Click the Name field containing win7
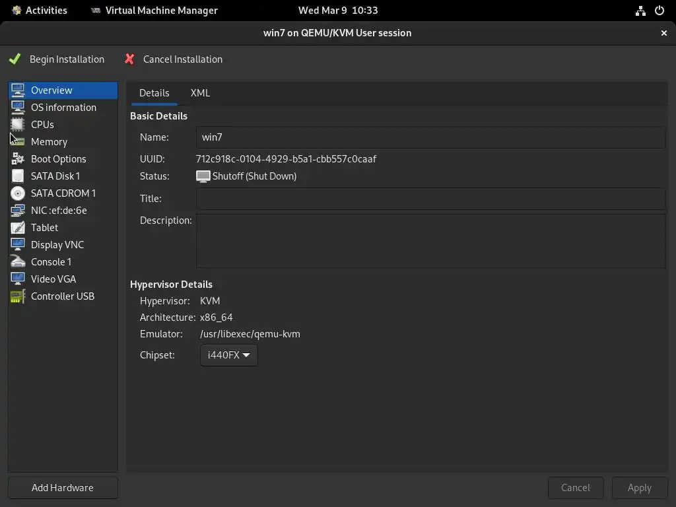This screenshot has width=676, height=507. [430, 137]
